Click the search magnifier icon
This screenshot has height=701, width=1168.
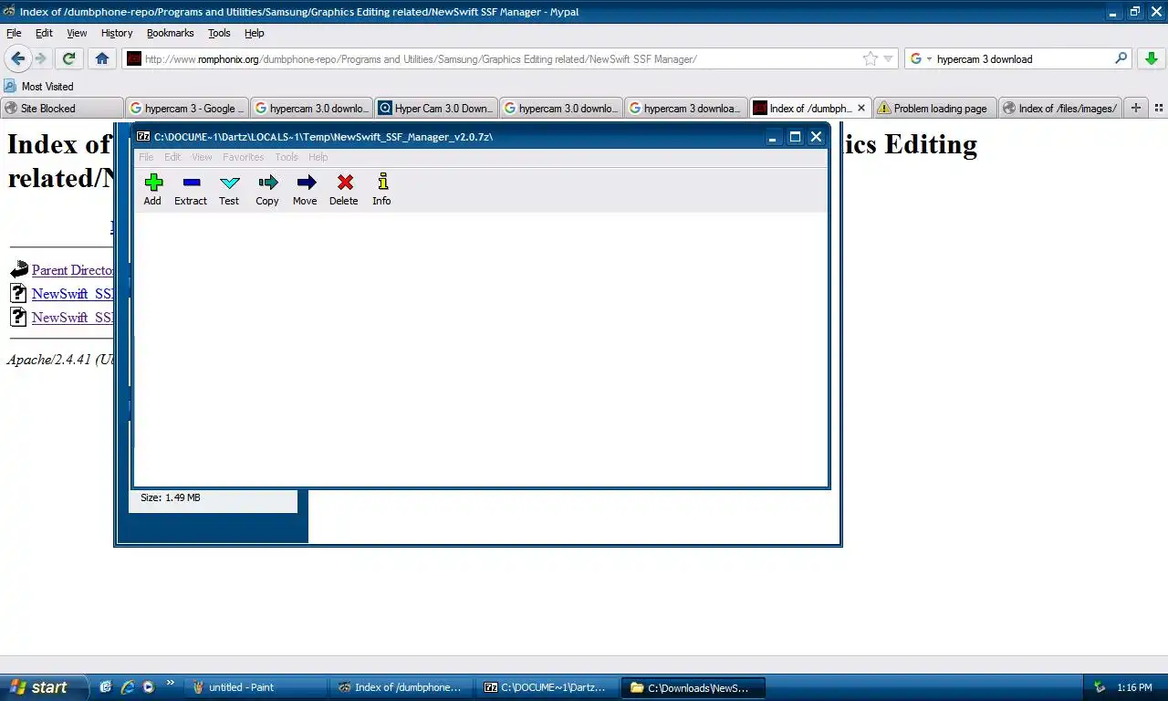(1121, 58)
